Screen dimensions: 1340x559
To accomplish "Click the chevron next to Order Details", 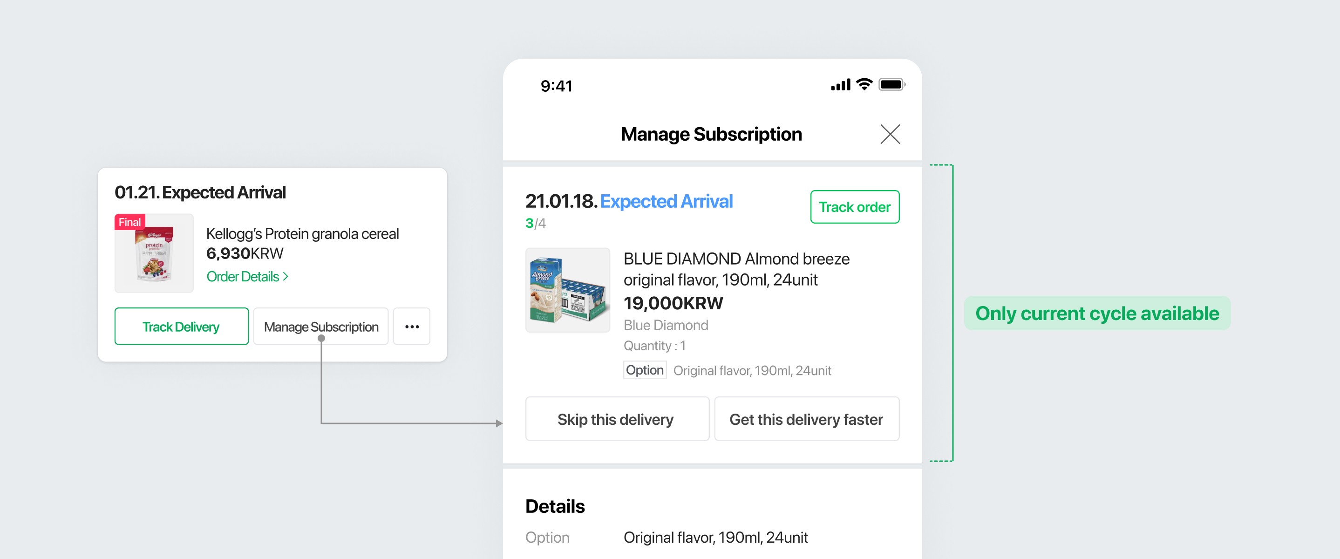I will click(285, 277).
